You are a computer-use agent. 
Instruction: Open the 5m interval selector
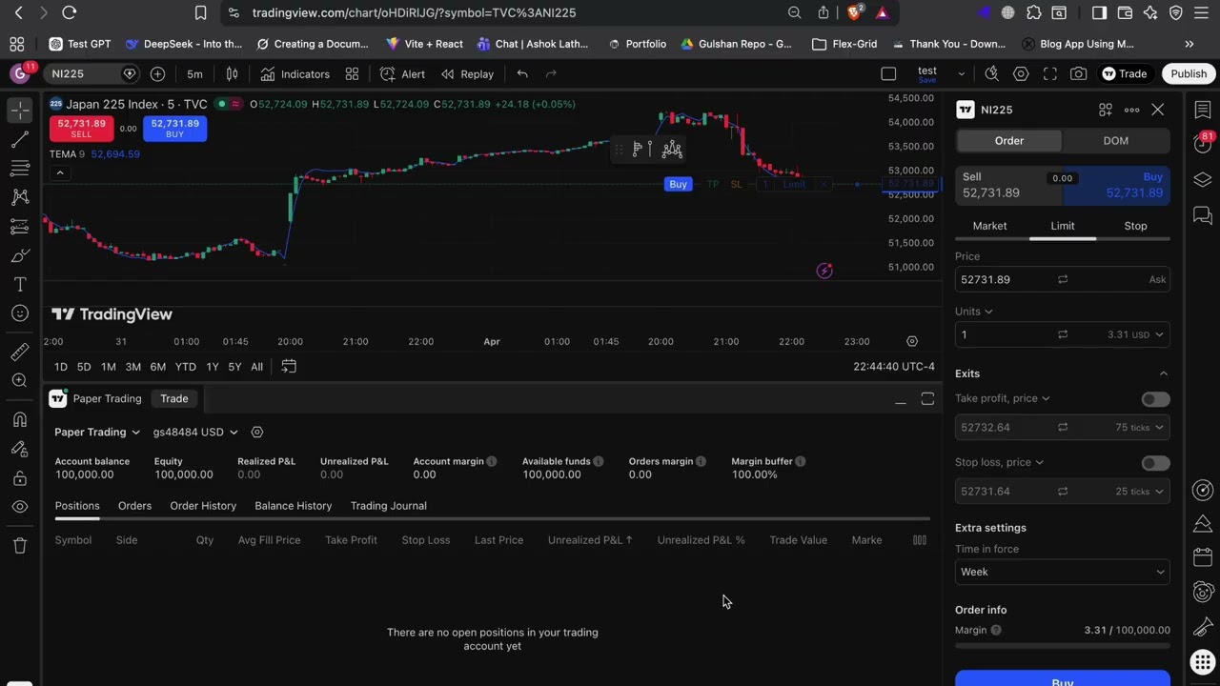click(x=194, y=74)
